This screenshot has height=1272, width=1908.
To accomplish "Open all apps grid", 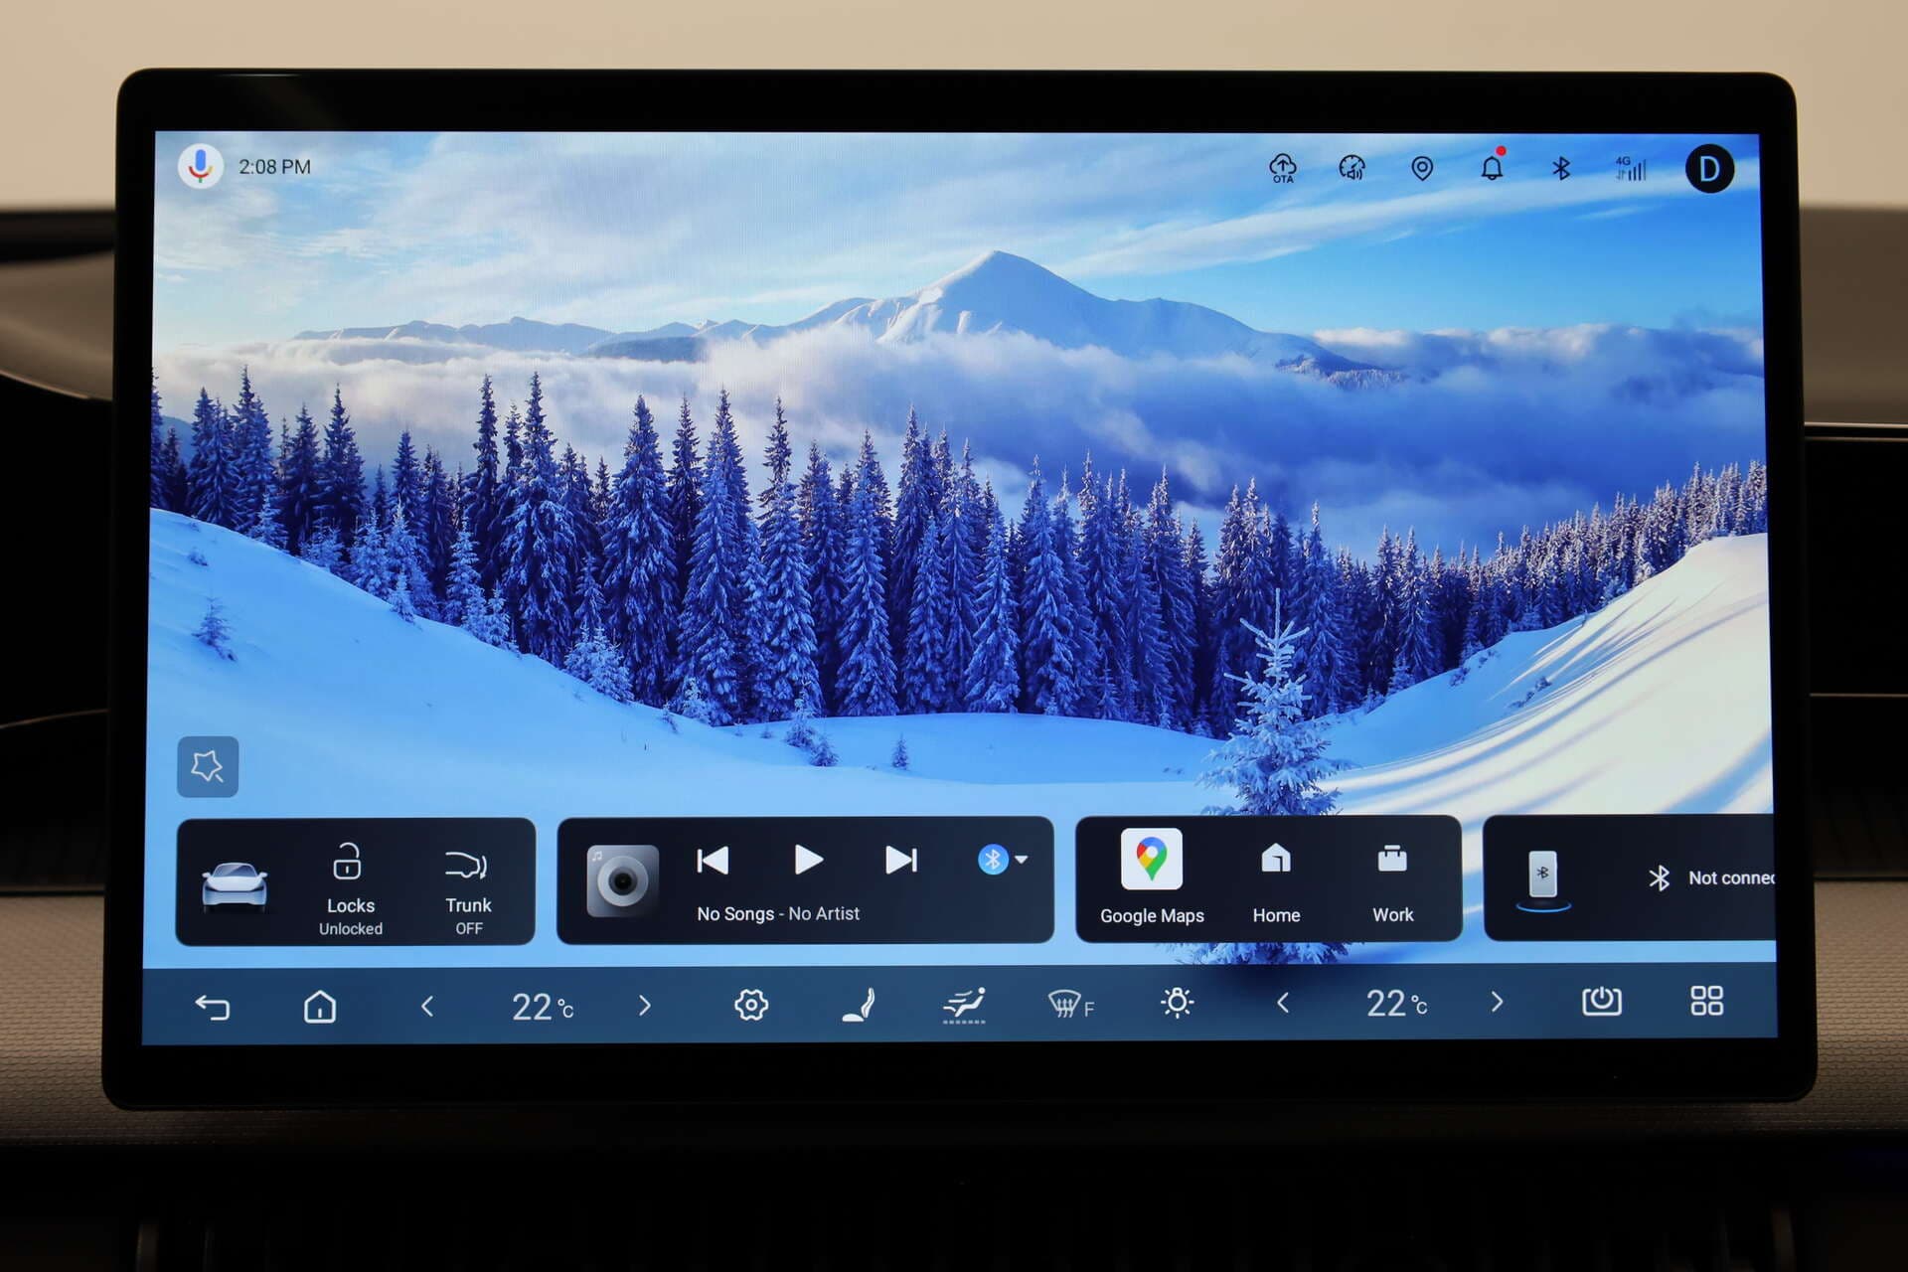I will 1707,1001.
